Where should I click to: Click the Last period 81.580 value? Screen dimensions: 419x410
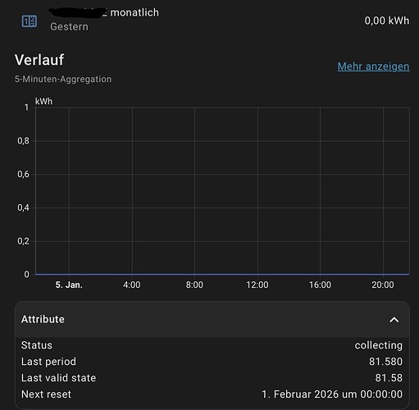click(385, 362)
